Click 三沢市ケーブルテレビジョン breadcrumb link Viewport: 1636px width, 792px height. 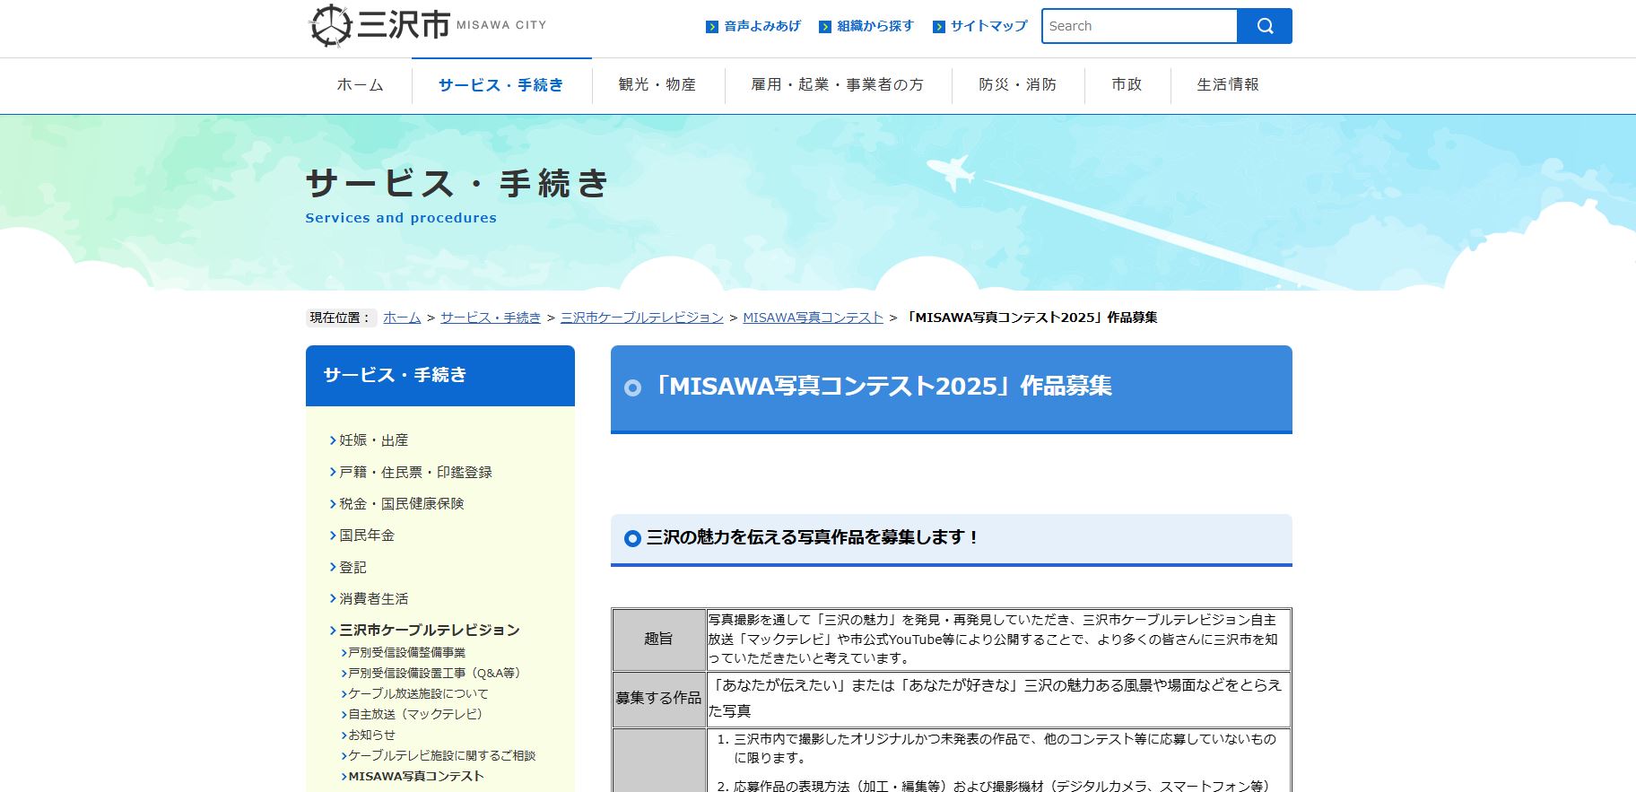tap(641, 318)
